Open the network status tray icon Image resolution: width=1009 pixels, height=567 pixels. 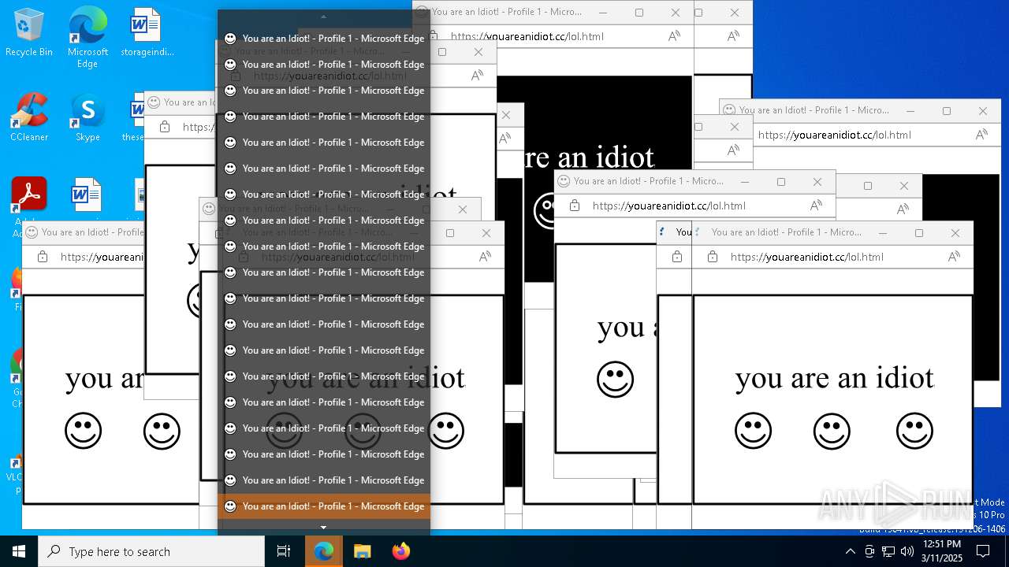(x=888, y=551)
